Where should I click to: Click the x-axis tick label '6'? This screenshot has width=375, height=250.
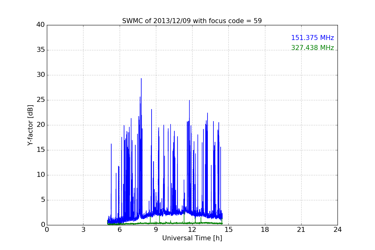[119, 230]
